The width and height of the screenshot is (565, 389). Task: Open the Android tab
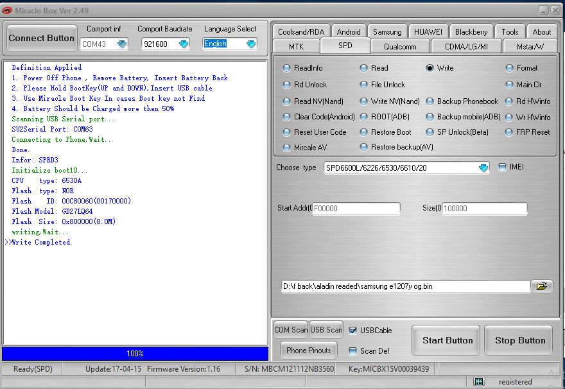click(349, 31)
